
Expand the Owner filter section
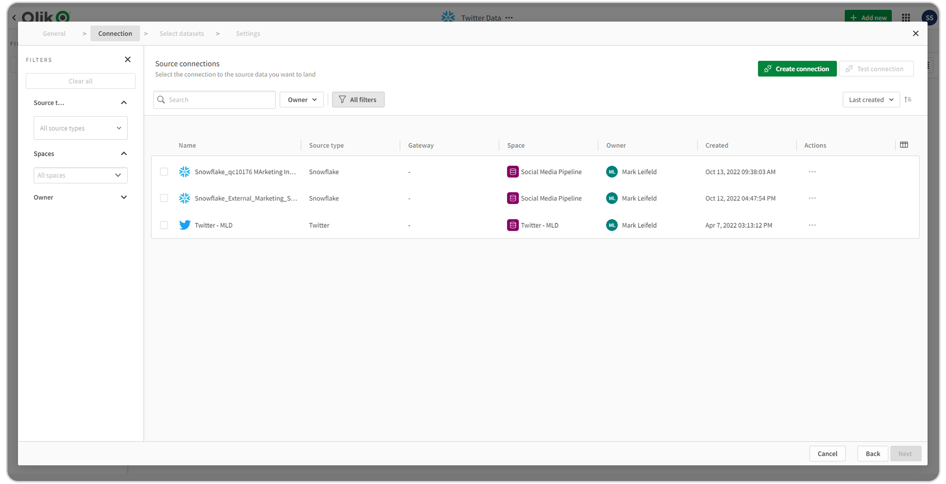point(124,197)
